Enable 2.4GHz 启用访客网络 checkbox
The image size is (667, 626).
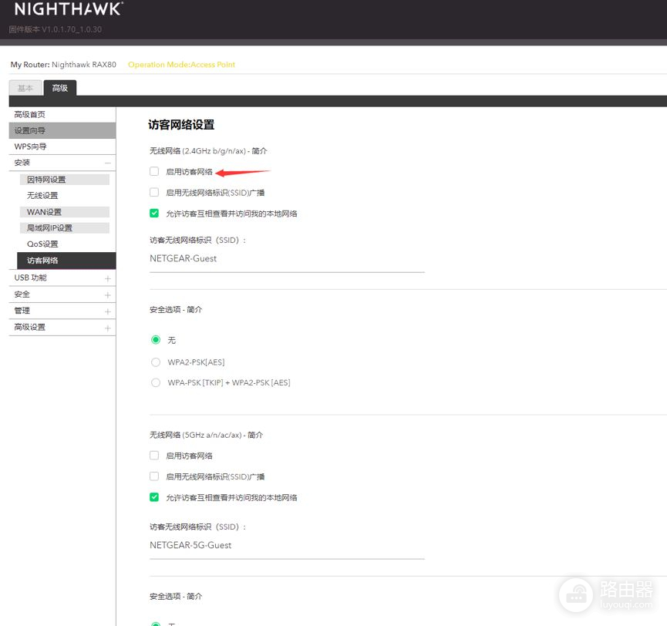click(x=154, y=172)
